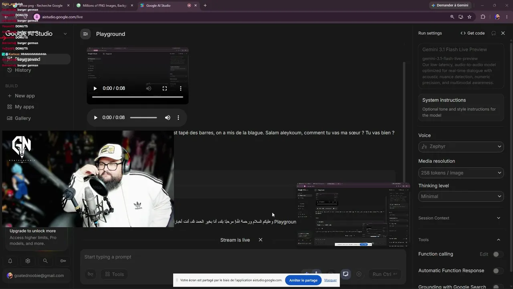Viewport: 513px width, 289px height.
Task: Click Edit next to Function calling
Action: [484, 254]
